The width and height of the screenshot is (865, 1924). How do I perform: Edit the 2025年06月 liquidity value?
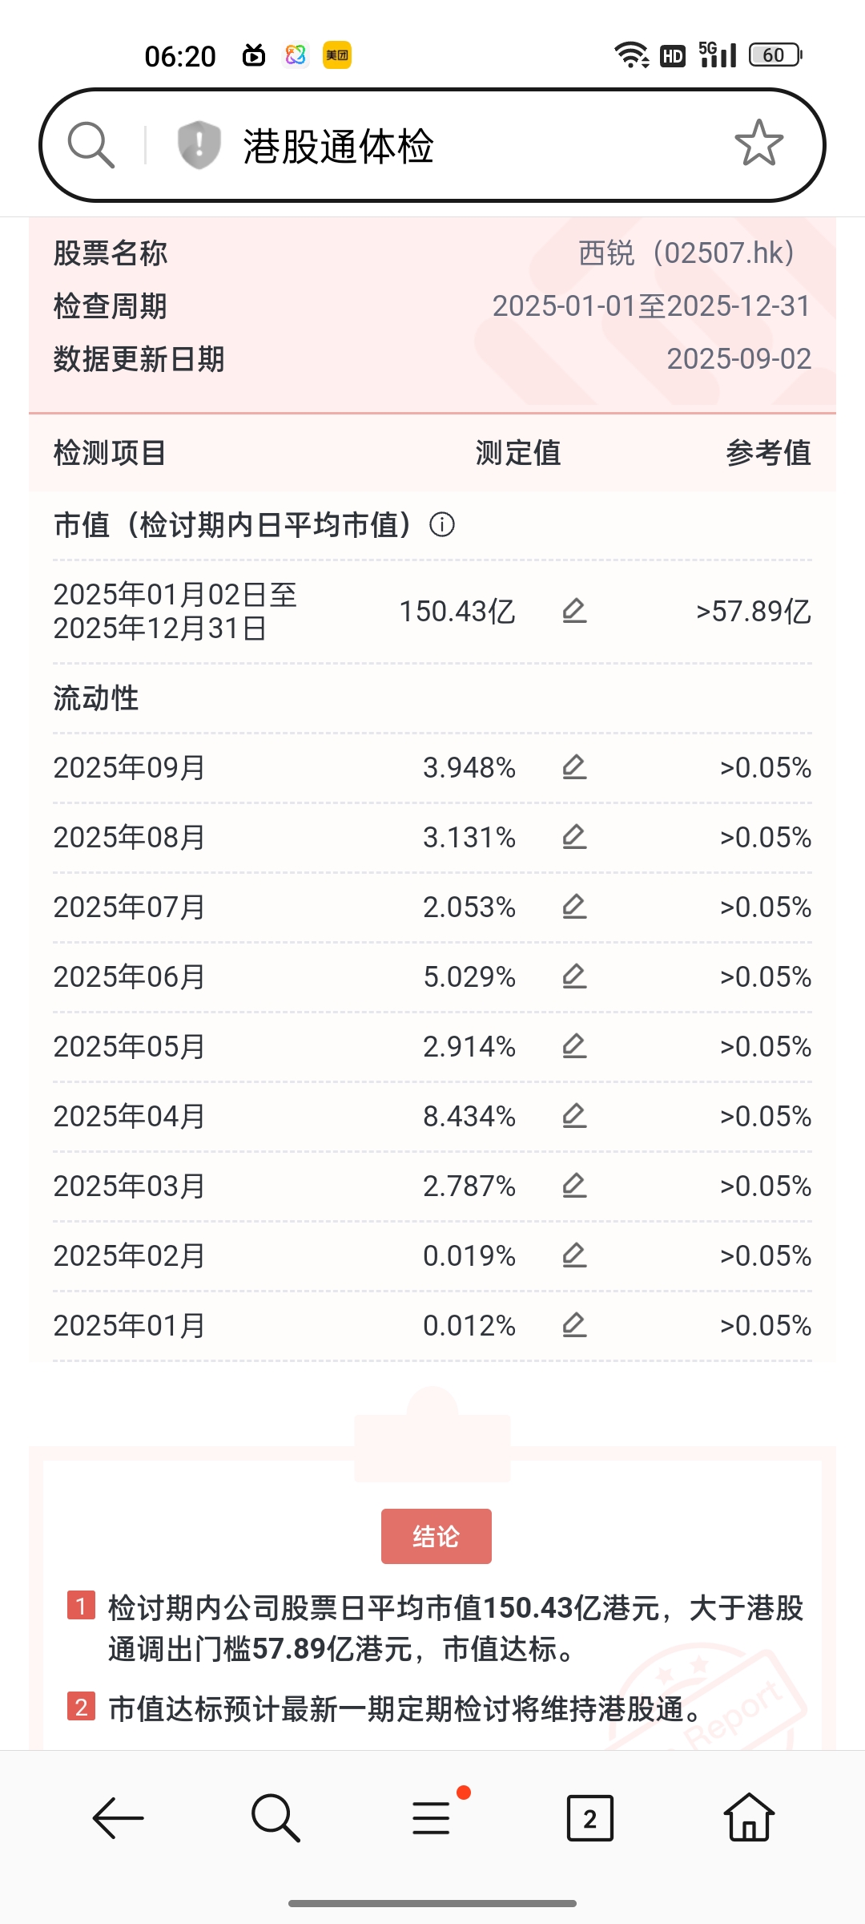click(574, 976)
